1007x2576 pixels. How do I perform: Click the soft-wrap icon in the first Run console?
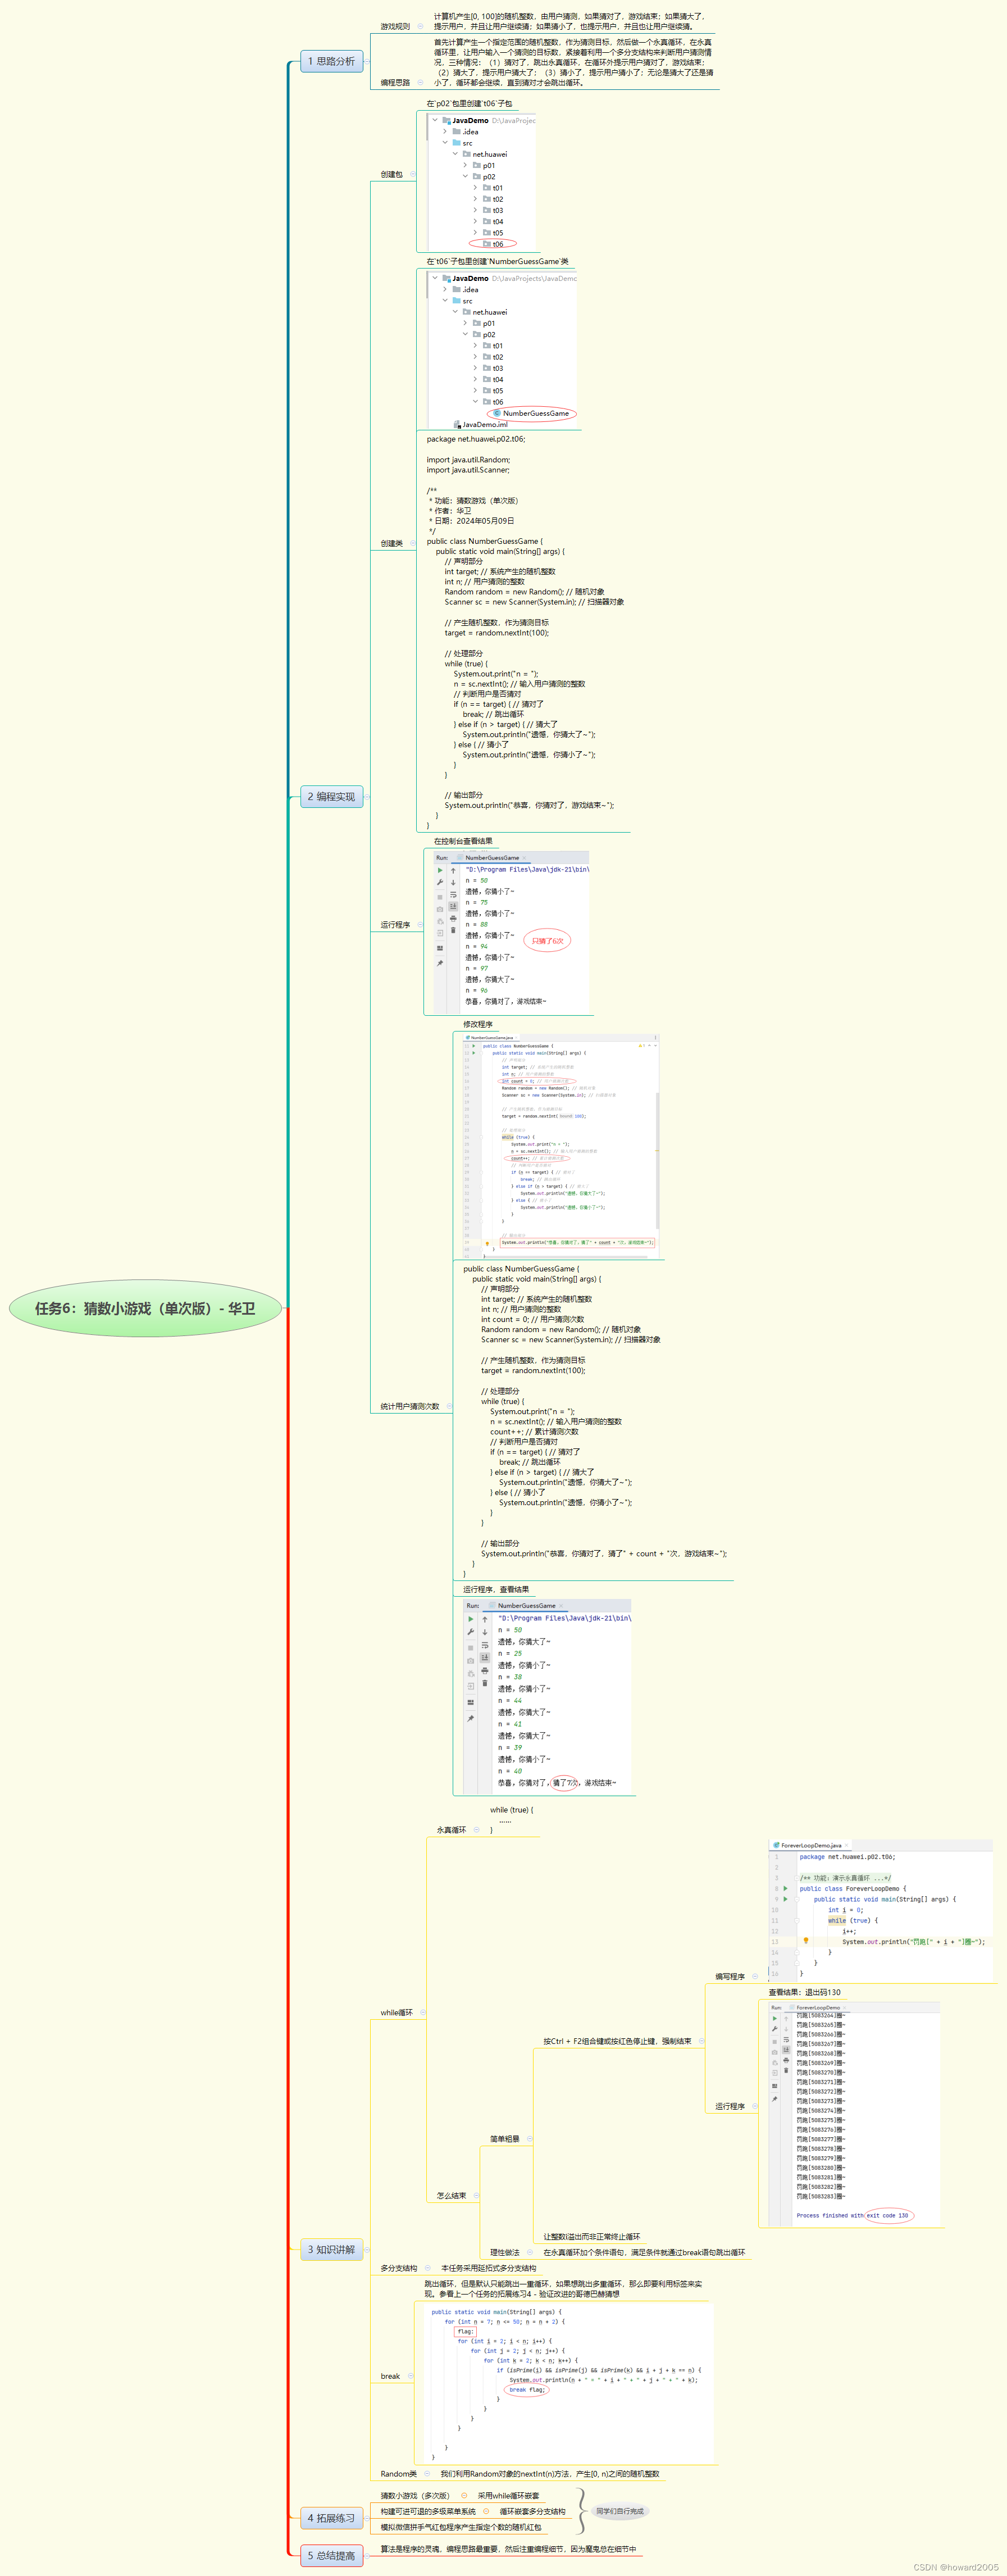pyautogui.click(x=453, y=895)
